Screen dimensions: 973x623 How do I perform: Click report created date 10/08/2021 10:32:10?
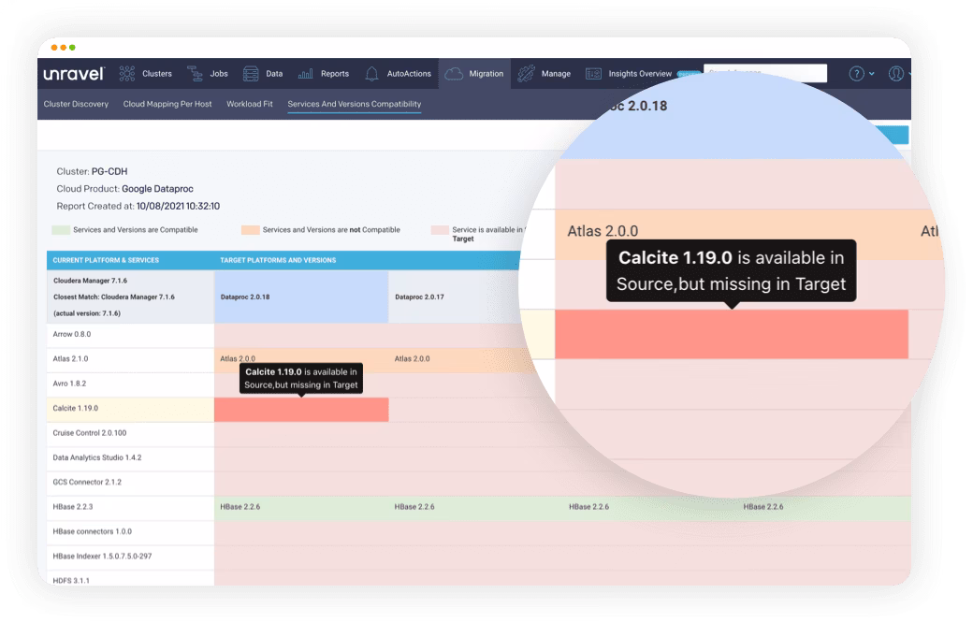[x=178, y=207]
